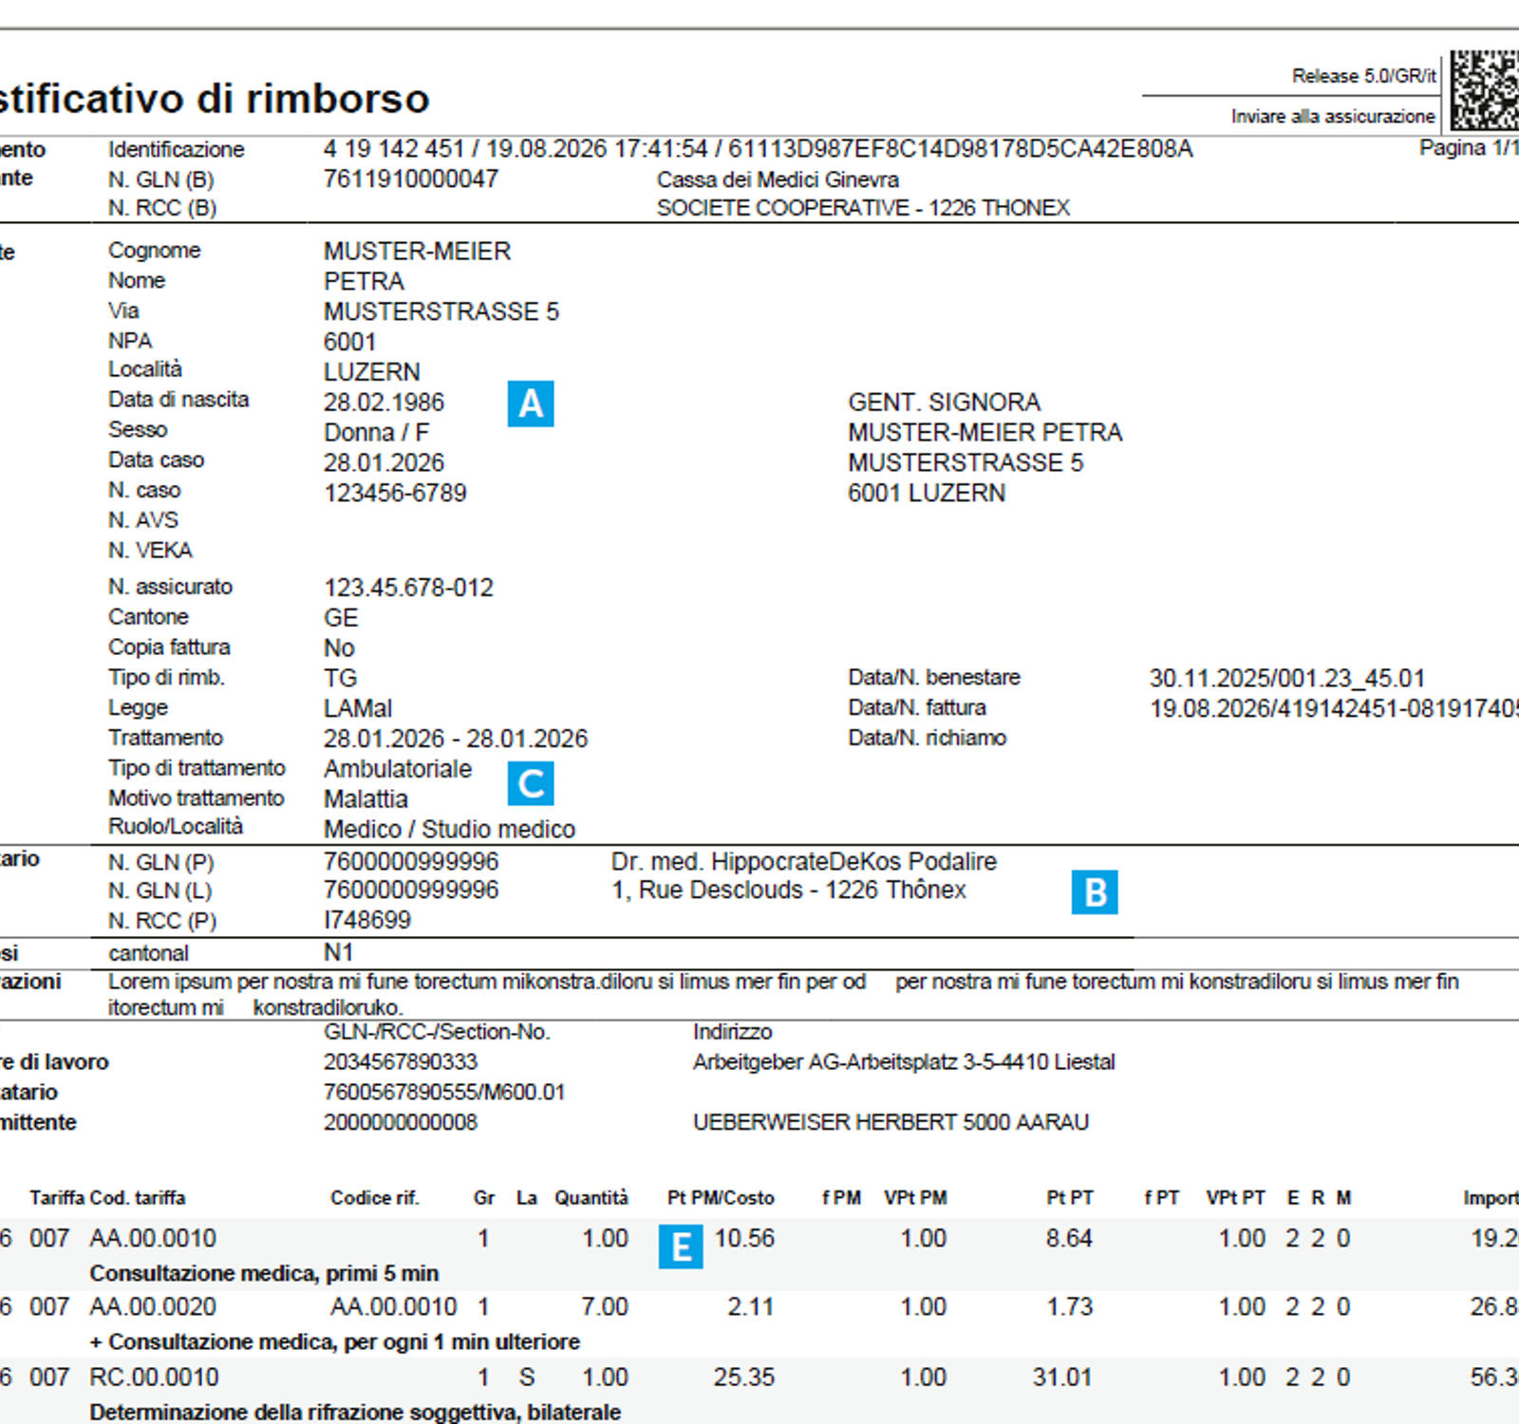Select approval value "30.11.2025/001.23_45.01"
The height and width of the screenshot is (1424, 1519).
coord(1287,679)
